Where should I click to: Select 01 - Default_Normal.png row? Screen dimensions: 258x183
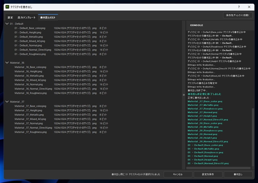[61, 46]
